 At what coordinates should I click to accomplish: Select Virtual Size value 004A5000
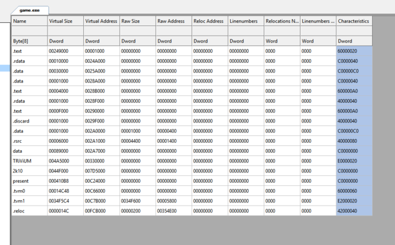59,161
